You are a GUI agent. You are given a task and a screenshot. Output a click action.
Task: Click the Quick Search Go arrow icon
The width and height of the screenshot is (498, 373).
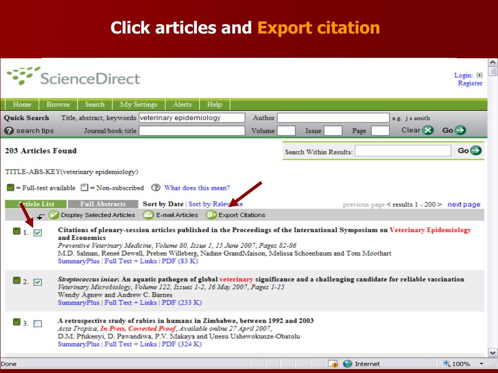pyautogui.click(x=460, y=130)
